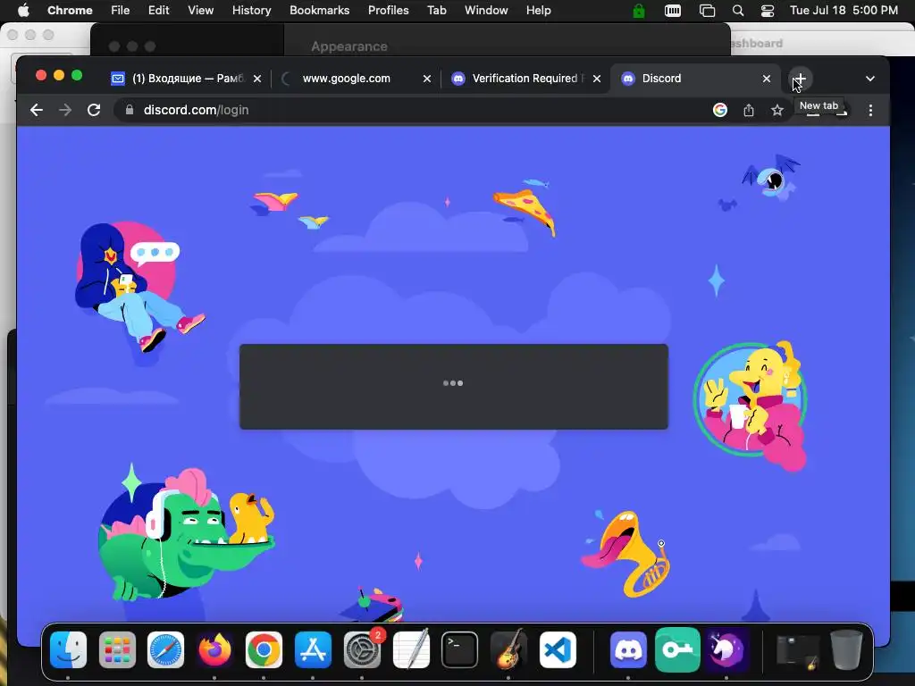Click the date and time display
The height and width of the screenshot is (686, 915).
pyautogui.click(x=844, y=11)
